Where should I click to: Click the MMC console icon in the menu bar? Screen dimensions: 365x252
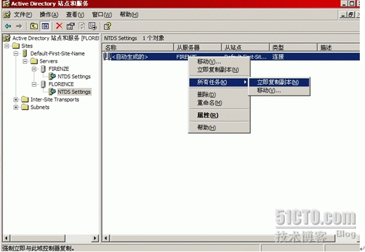click(x=7, y=14)
